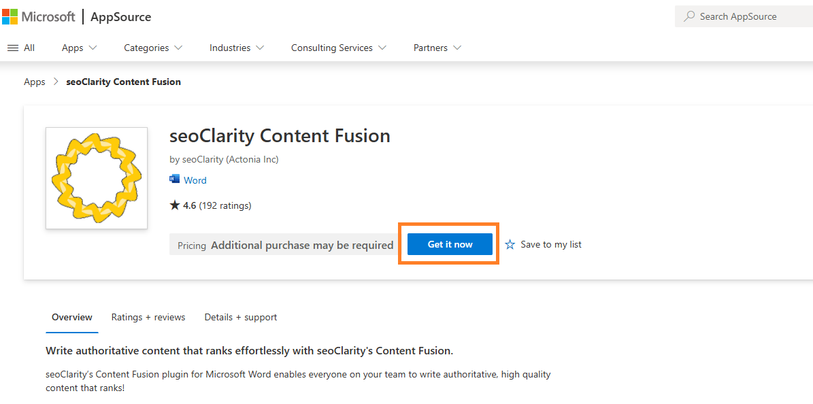Open the Partners dropdown menu
This screenshot has width=813, height=404.
437,48
